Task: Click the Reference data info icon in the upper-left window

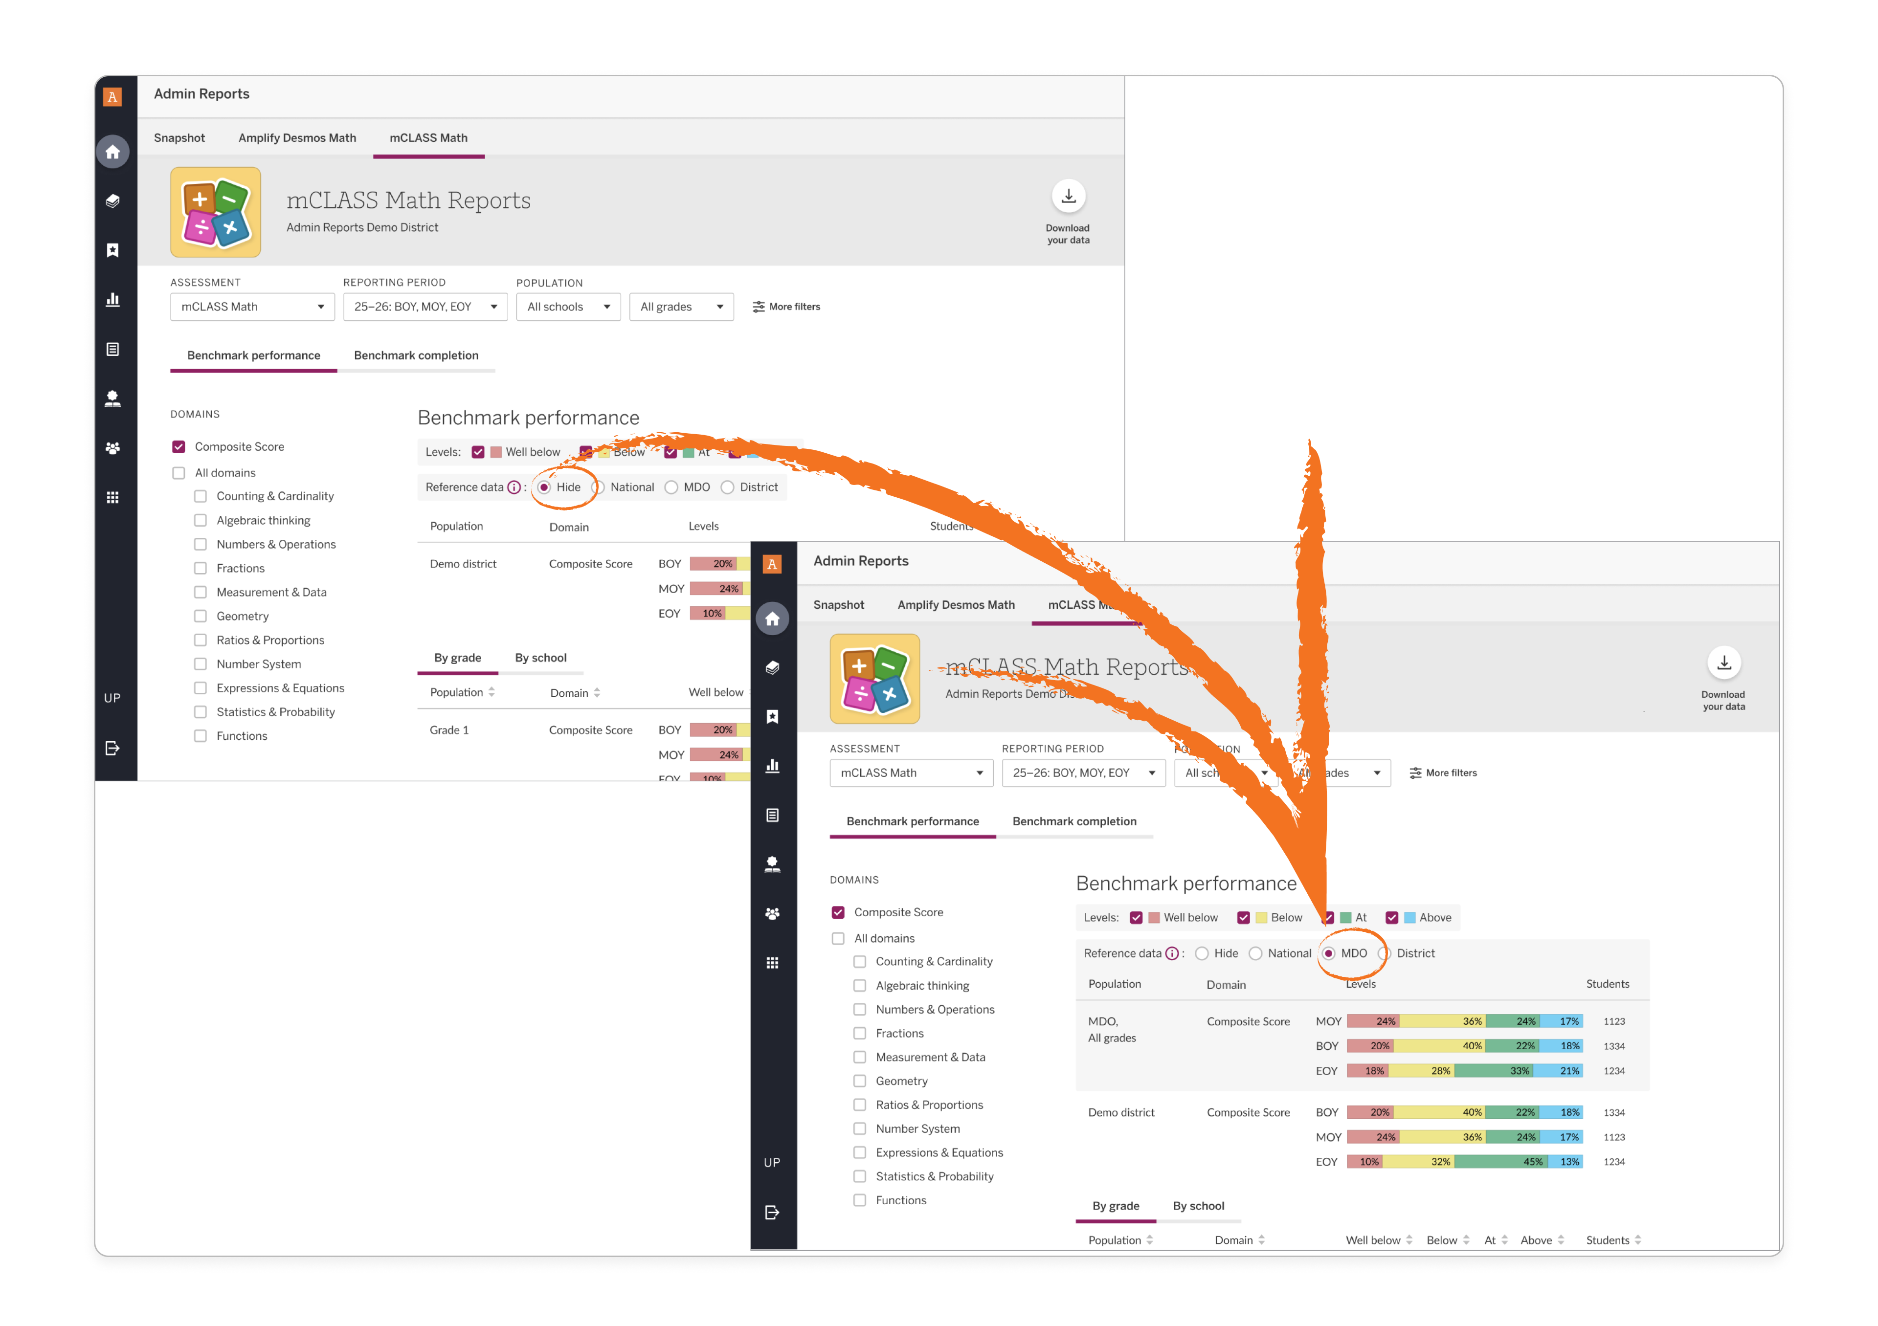Action: pos(514,487)
